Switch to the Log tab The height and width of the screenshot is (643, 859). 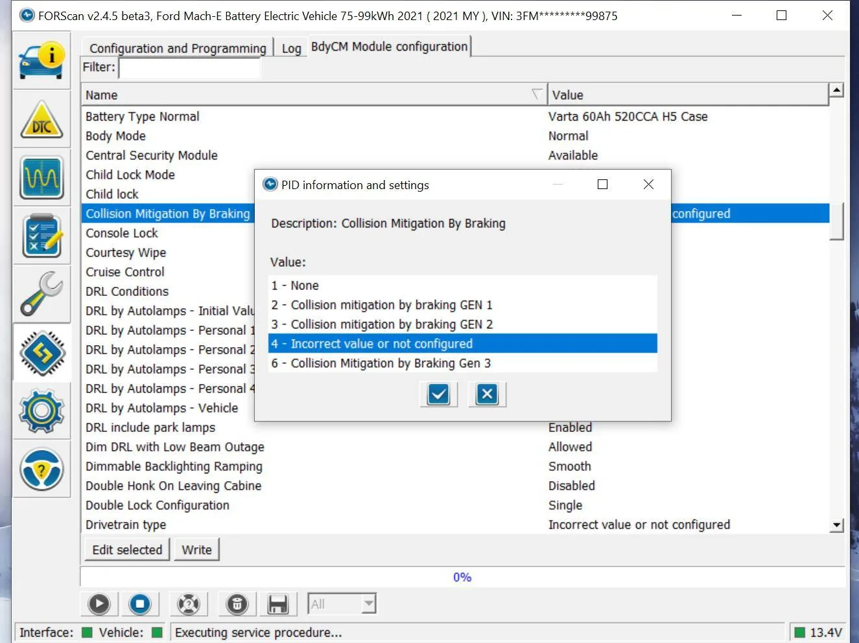(x=291, y=49)
